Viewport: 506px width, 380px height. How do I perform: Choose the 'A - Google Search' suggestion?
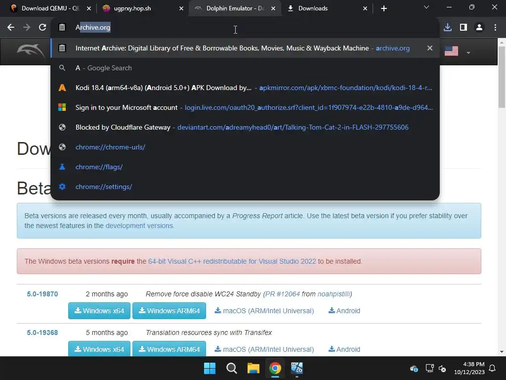click(245, 68)
